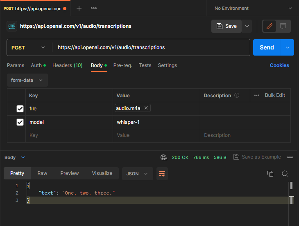Switch to the Auth tab

click(x=39, y=65)
